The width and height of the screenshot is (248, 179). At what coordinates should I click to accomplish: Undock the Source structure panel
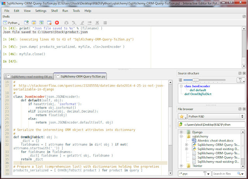click(x=240, y=73)
